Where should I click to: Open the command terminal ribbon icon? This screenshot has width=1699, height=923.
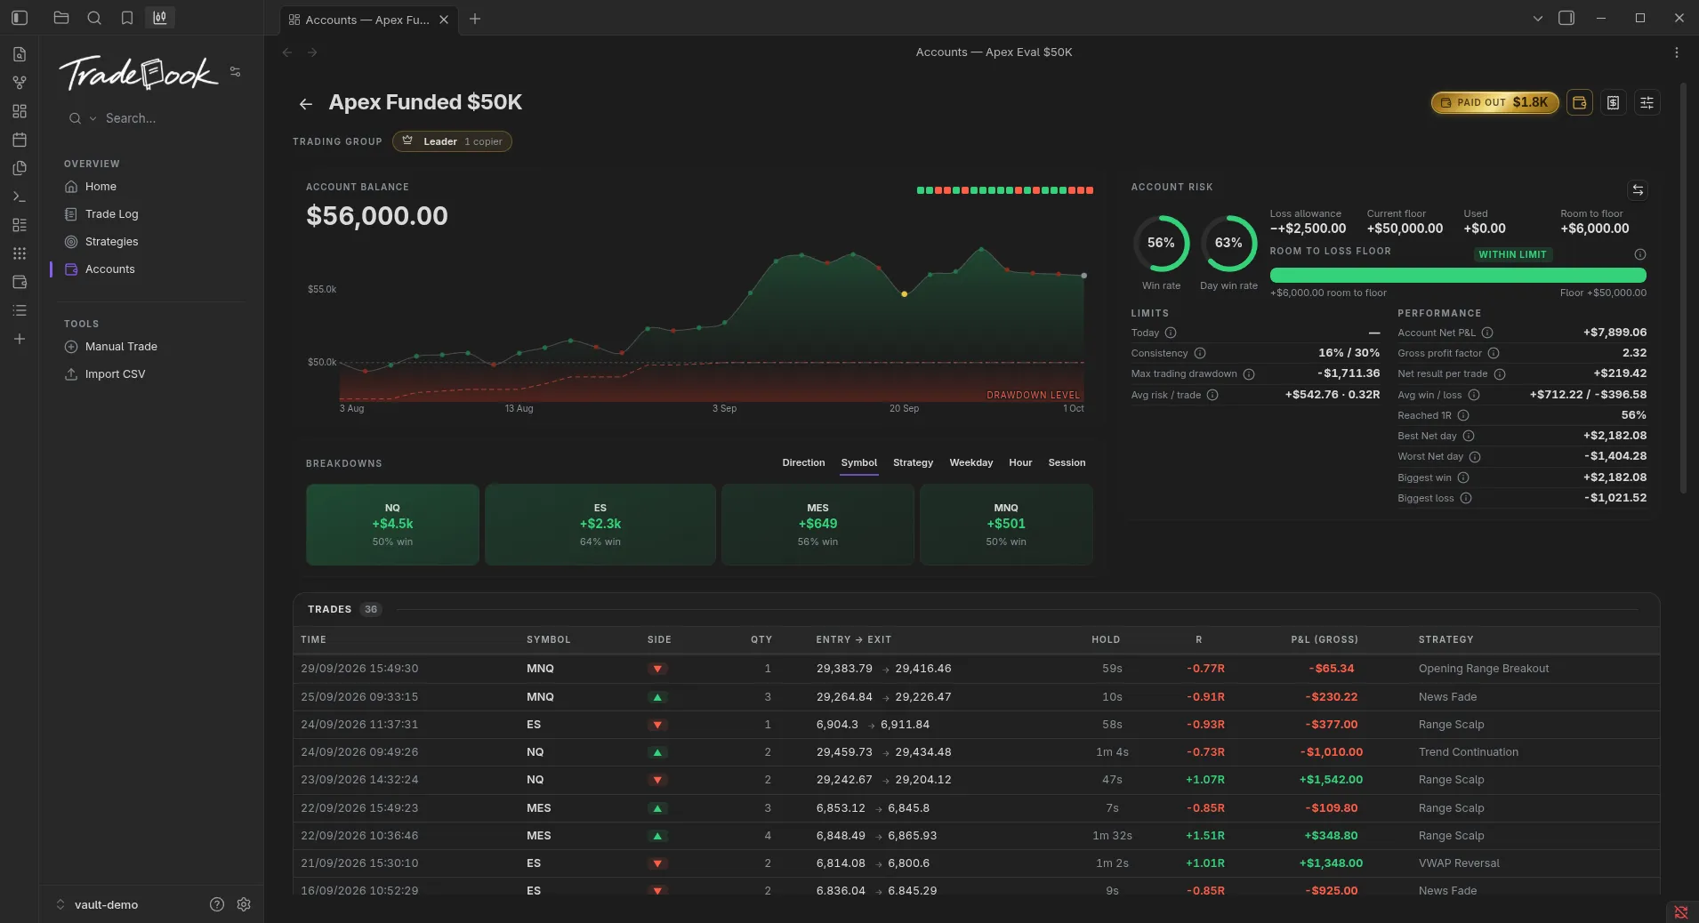click(20, 197)
